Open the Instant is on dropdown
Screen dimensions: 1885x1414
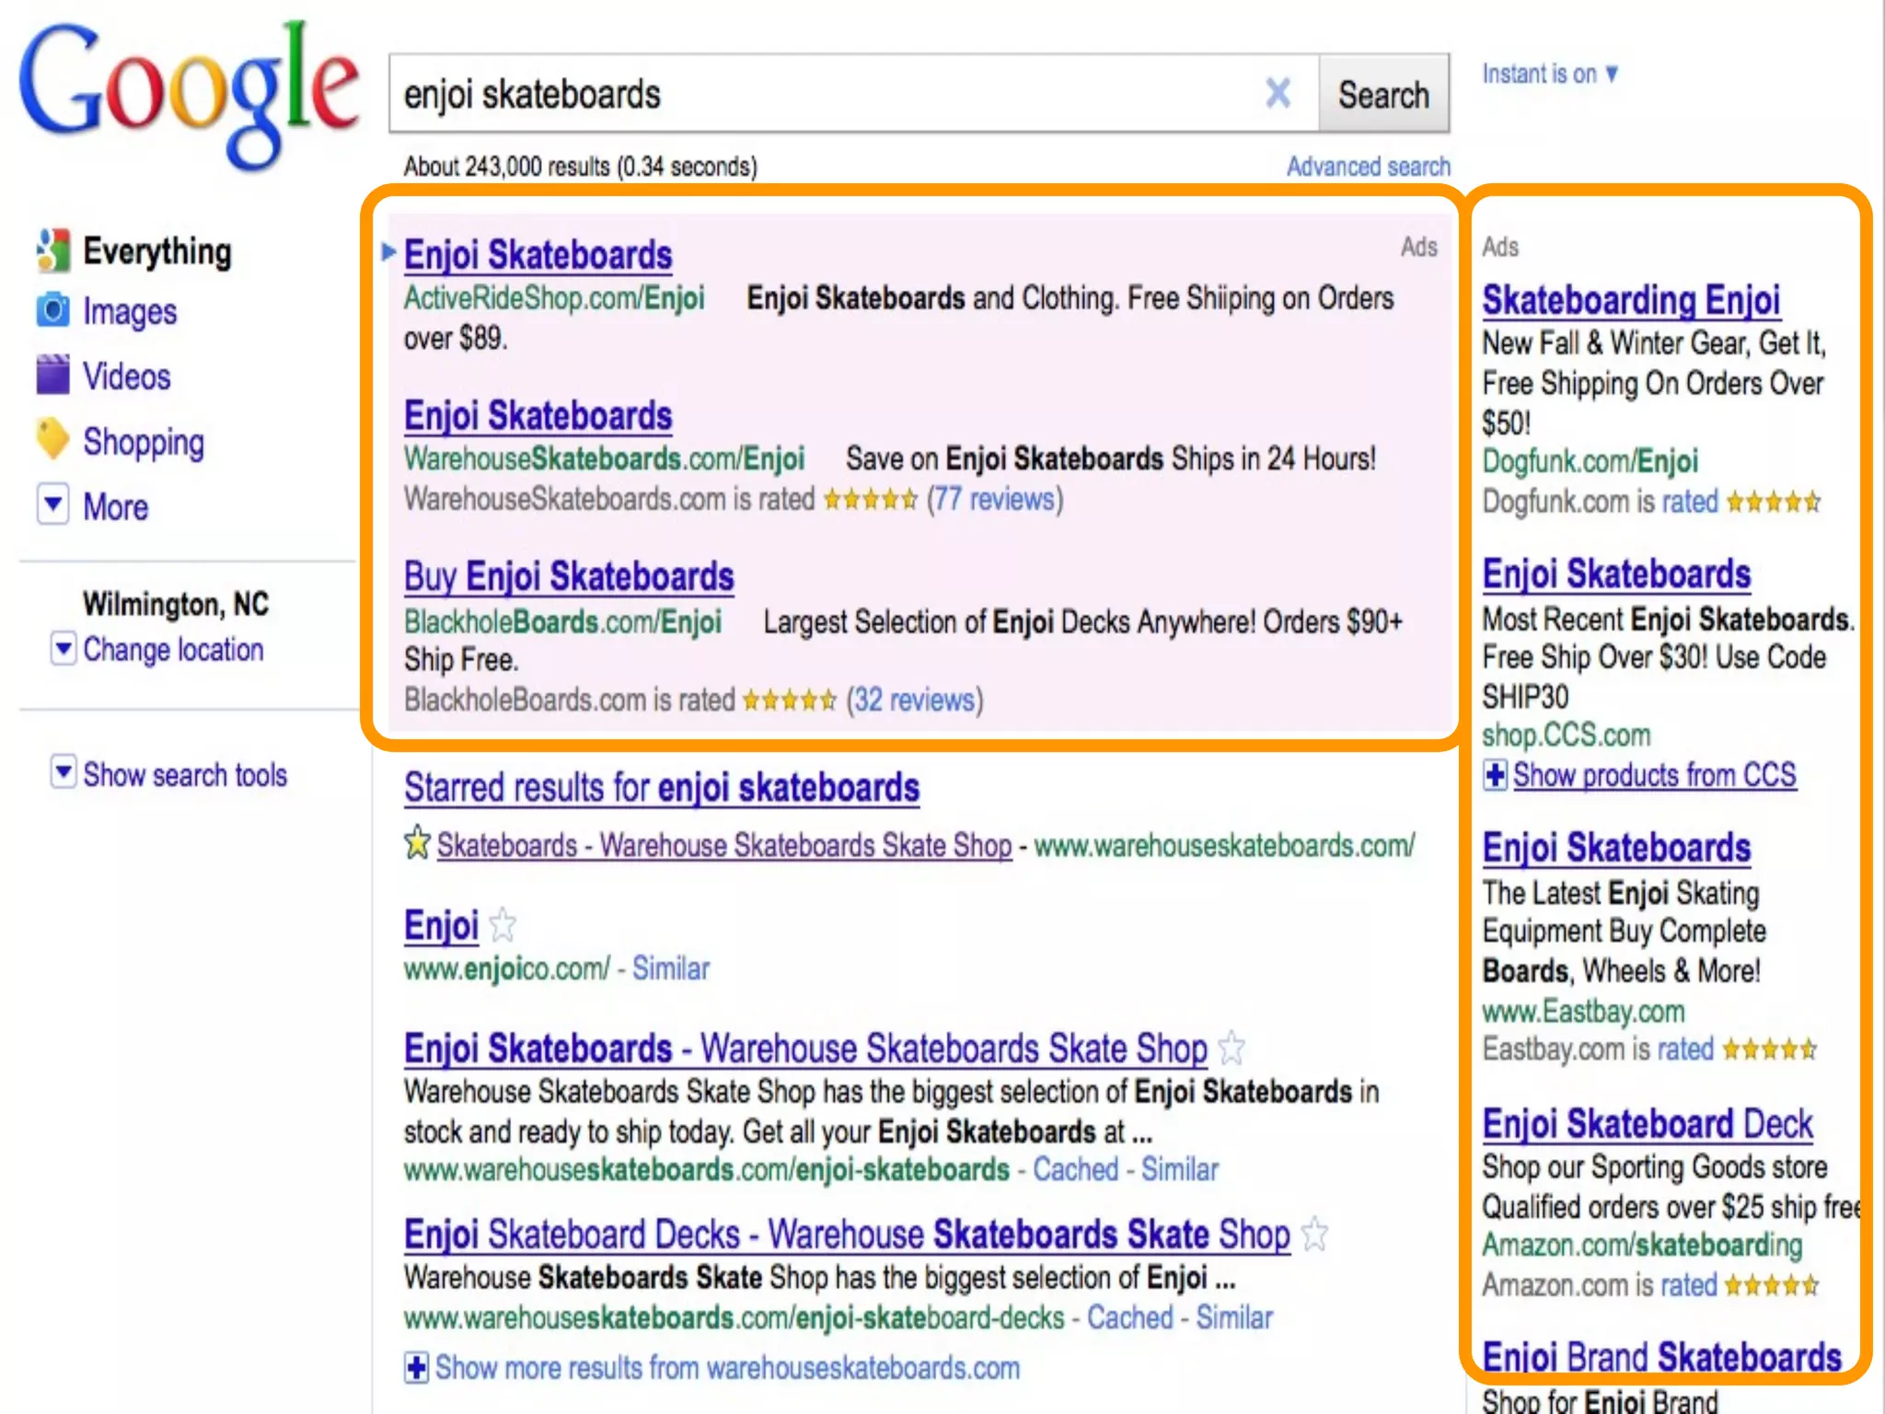coord(1612,74)
